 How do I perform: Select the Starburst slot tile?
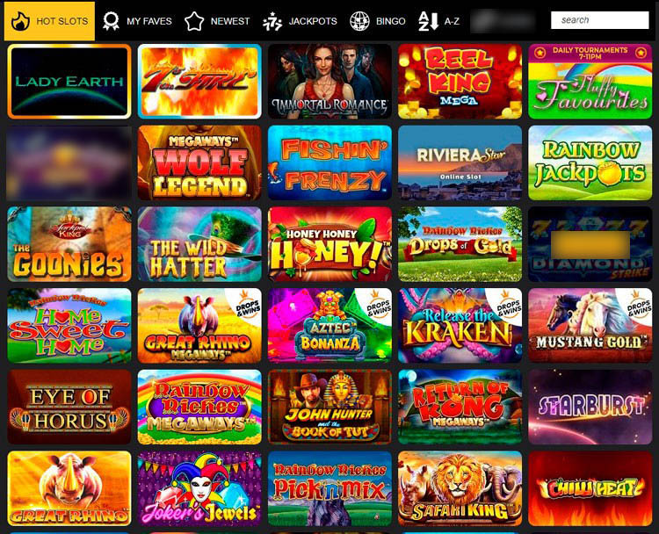(590, 407)
